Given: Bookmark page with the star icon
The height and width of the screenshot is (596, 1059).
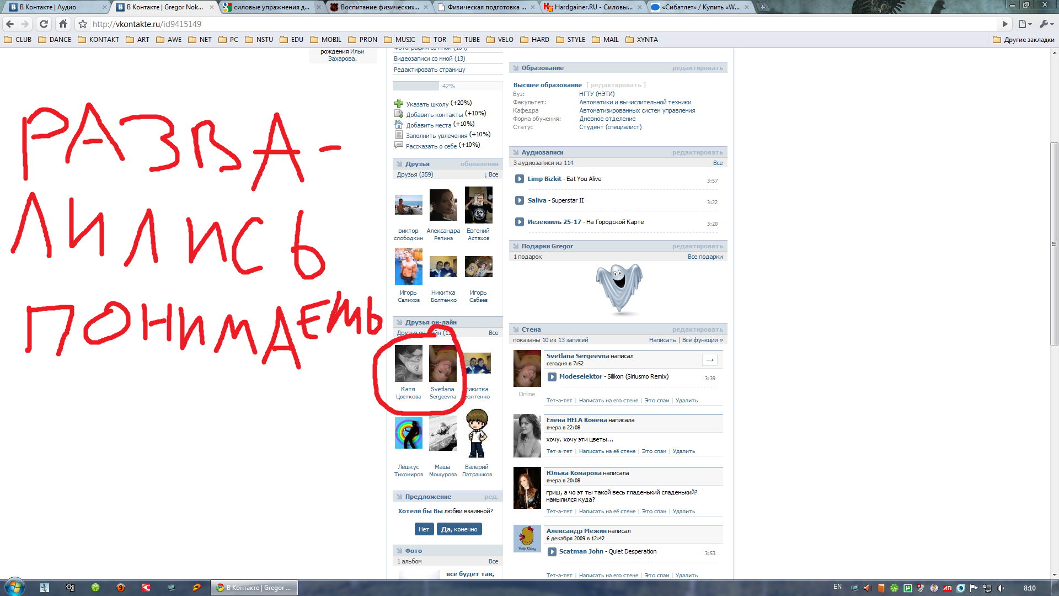Looking at the screenshot, I should [x=83, y=24].
